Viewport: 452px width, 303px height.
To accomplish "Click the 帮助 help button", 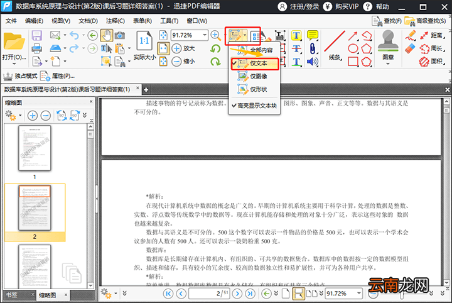I will 376,6.
